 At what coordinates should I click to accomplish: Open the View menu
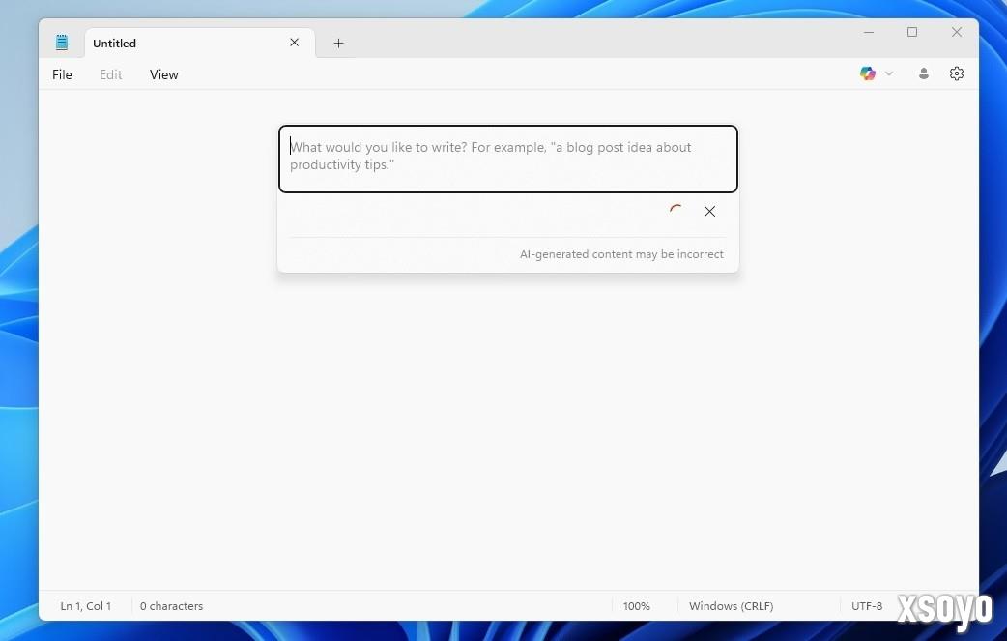[163, 74]
